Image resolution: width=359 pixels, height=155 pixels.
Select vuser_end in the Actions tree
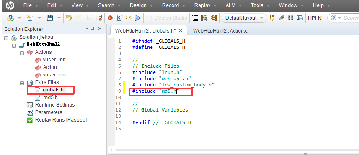tap(55, 75)
